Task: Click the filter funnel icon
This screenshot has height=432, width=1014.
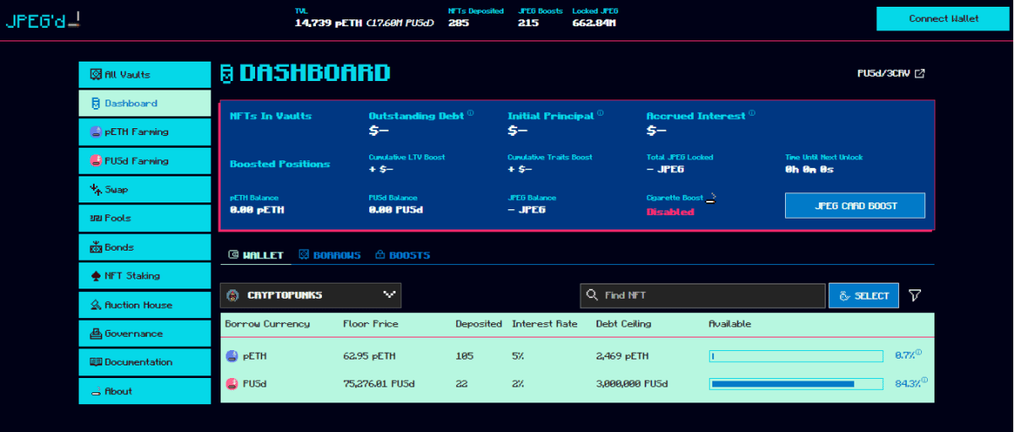Action: click(914, 295)
